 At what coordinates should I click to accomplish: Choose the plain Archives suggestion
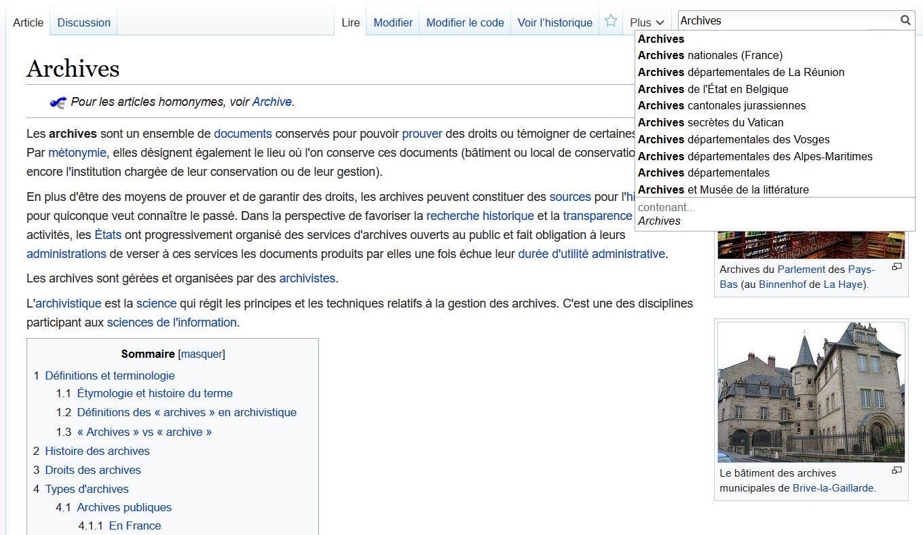775,39
